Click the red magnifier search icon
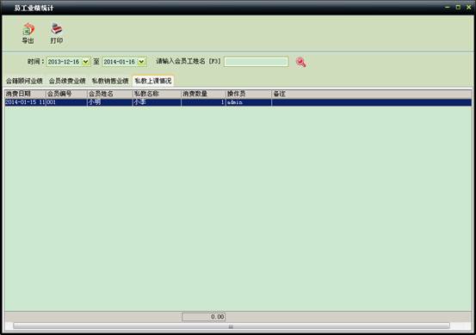This screenshot has height=335, width=476. [x=301, y=62]
